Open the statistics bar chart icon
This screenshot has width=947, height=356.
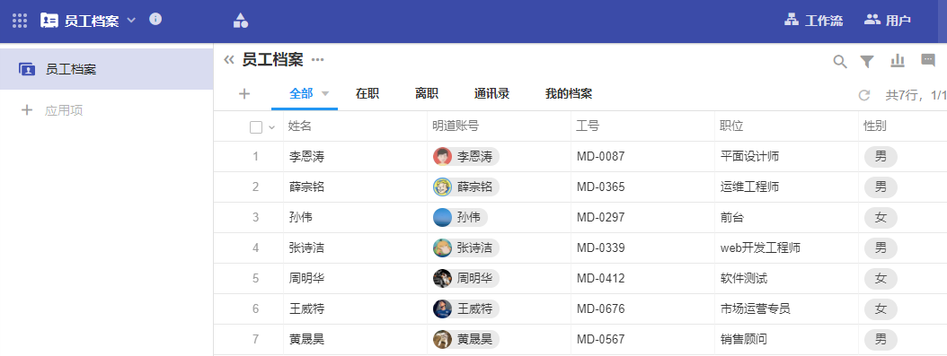[898, 61]
